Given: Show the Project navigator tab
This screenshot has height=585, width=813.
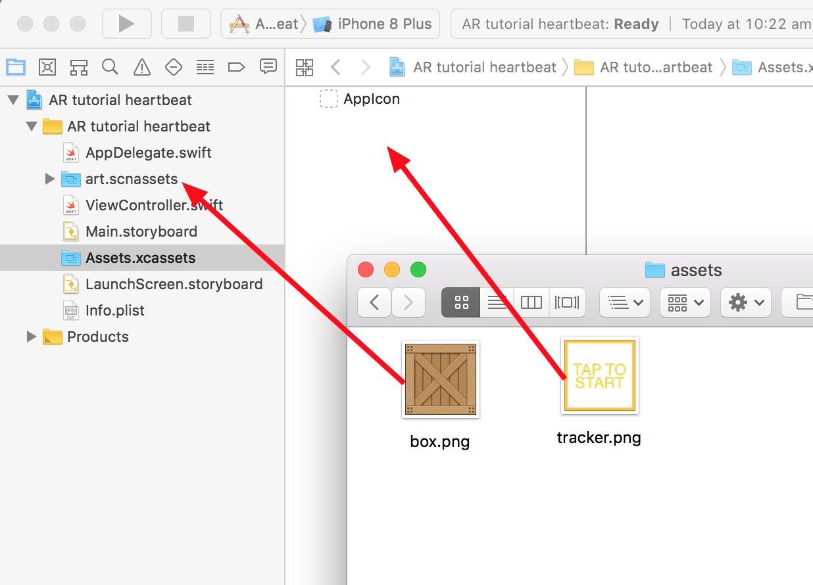Looking at the screenshot, I should [x=16, y=66].
